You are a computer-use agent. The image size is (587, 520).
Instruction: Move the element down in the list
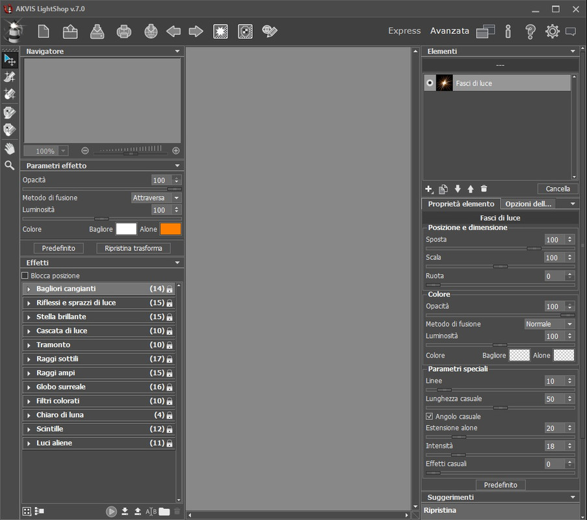[x=458, y=189]
